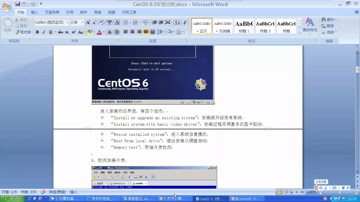
Task: Toggle Bold formatting
Action: (x=37, y=32)
